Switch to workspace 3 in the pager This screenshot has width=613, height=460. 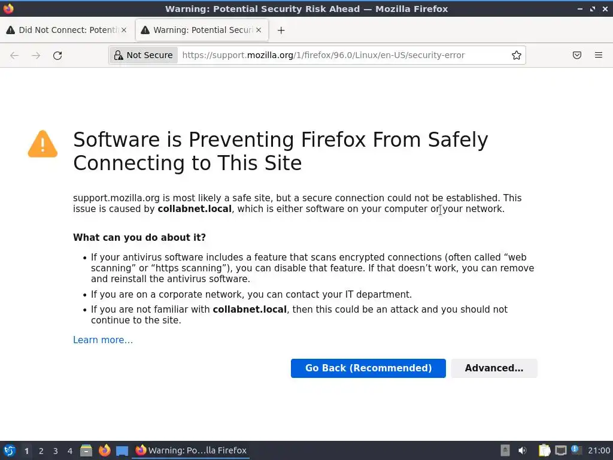click(x=56, y=451)
